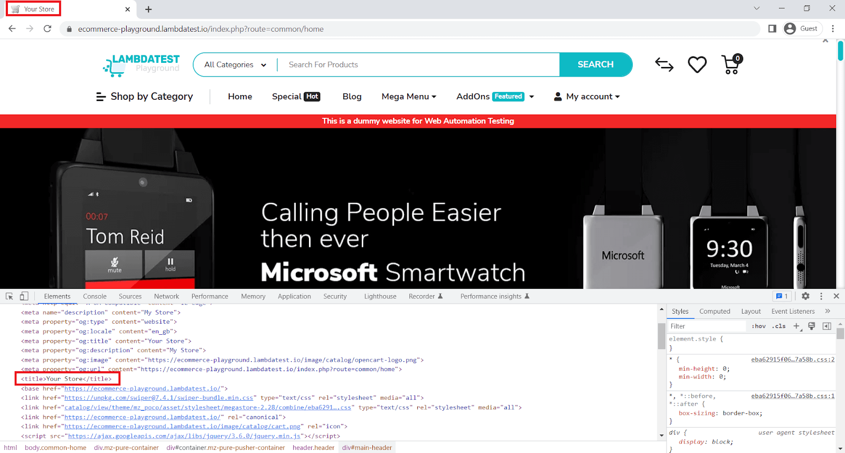Toggle the device toolbar icon

point(24,296)
